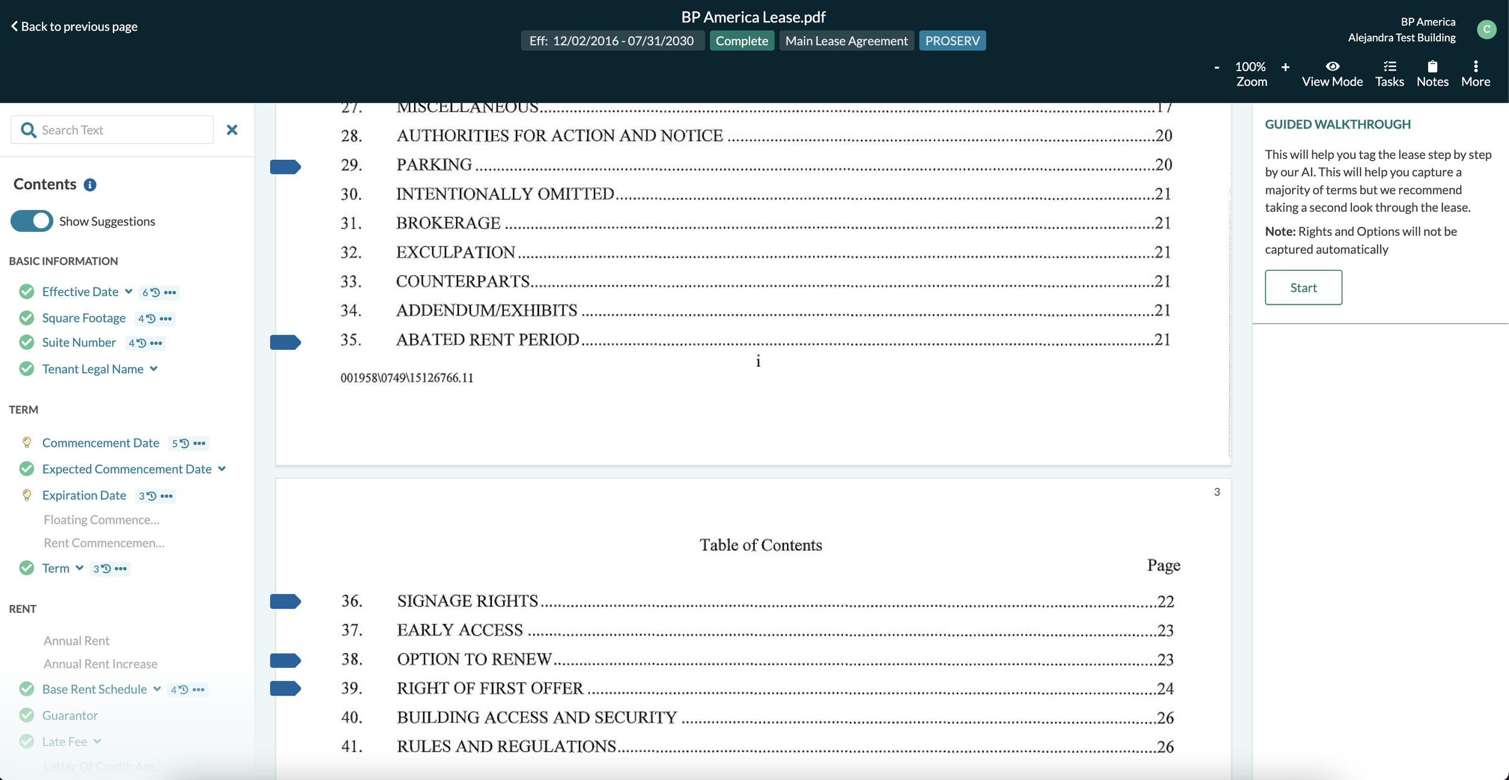Expand the Base Rent Schedule chevron
This screenshot has width=1509, height=780.
(x=157, y=689)
